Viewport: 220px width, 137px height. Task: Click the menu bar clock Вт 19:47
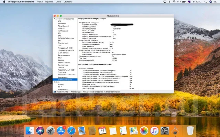click(197, 2)
